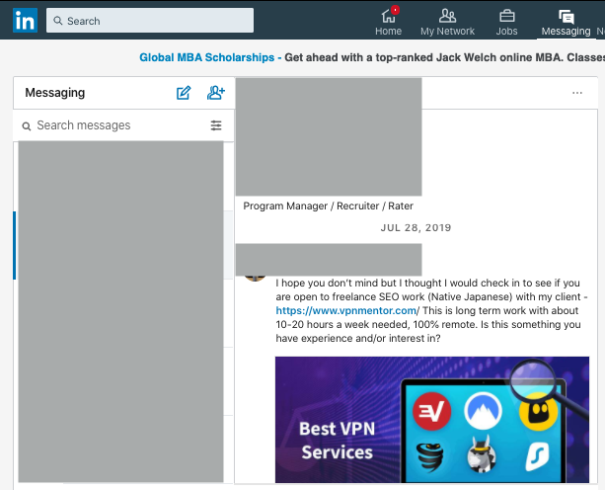Click the Jul 28, 2019 date divider

[x=416, y=228]
